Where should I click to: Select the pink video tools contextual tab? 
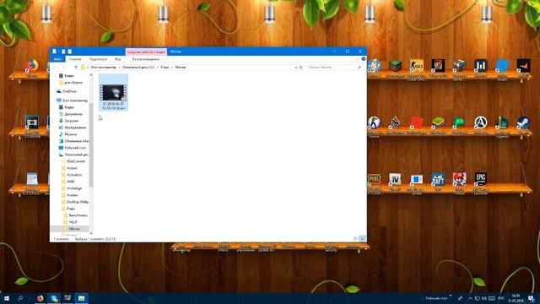146,52
